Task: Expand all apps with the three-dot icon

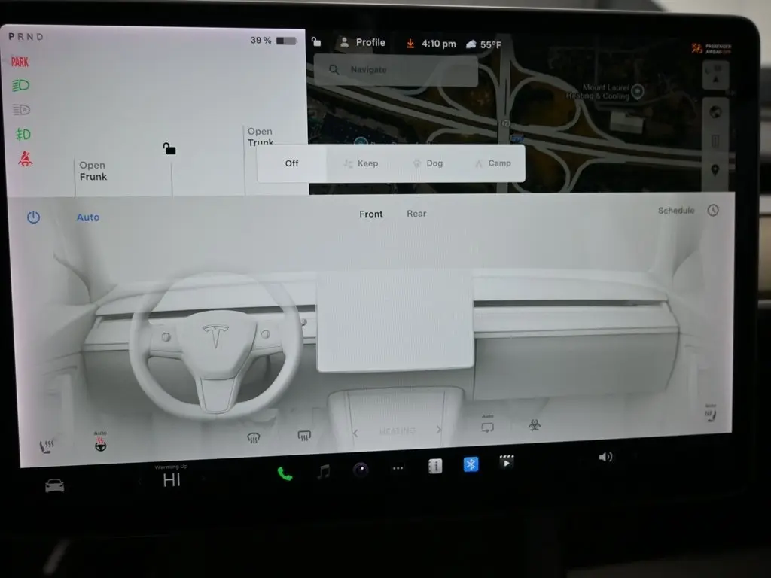Action: tap(398, 468)
